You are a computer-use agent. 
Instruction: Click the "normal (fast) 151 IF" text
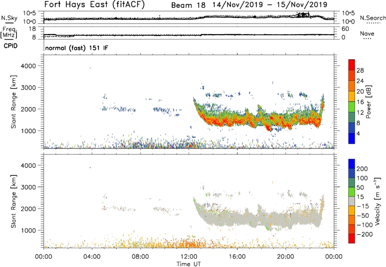tap(77, 48)
